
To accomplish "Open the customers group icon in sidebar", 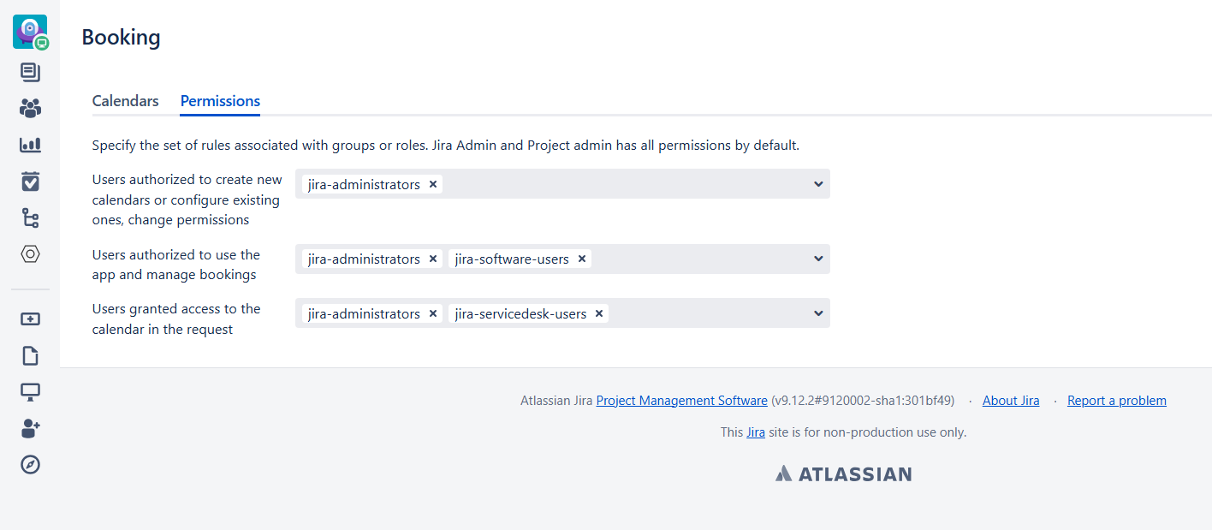I will coord(30,108).
